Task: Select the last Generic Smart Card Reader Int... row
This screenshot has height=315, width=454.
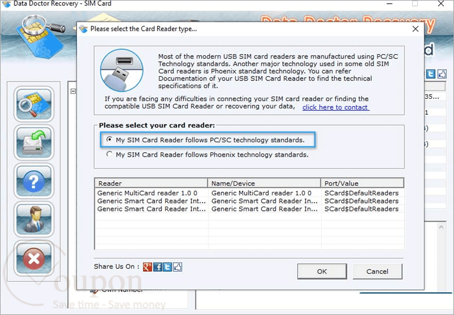Action: click(249, 209)
